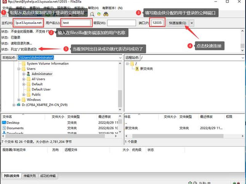Click the 密码(W) password field

click(121, 23)
